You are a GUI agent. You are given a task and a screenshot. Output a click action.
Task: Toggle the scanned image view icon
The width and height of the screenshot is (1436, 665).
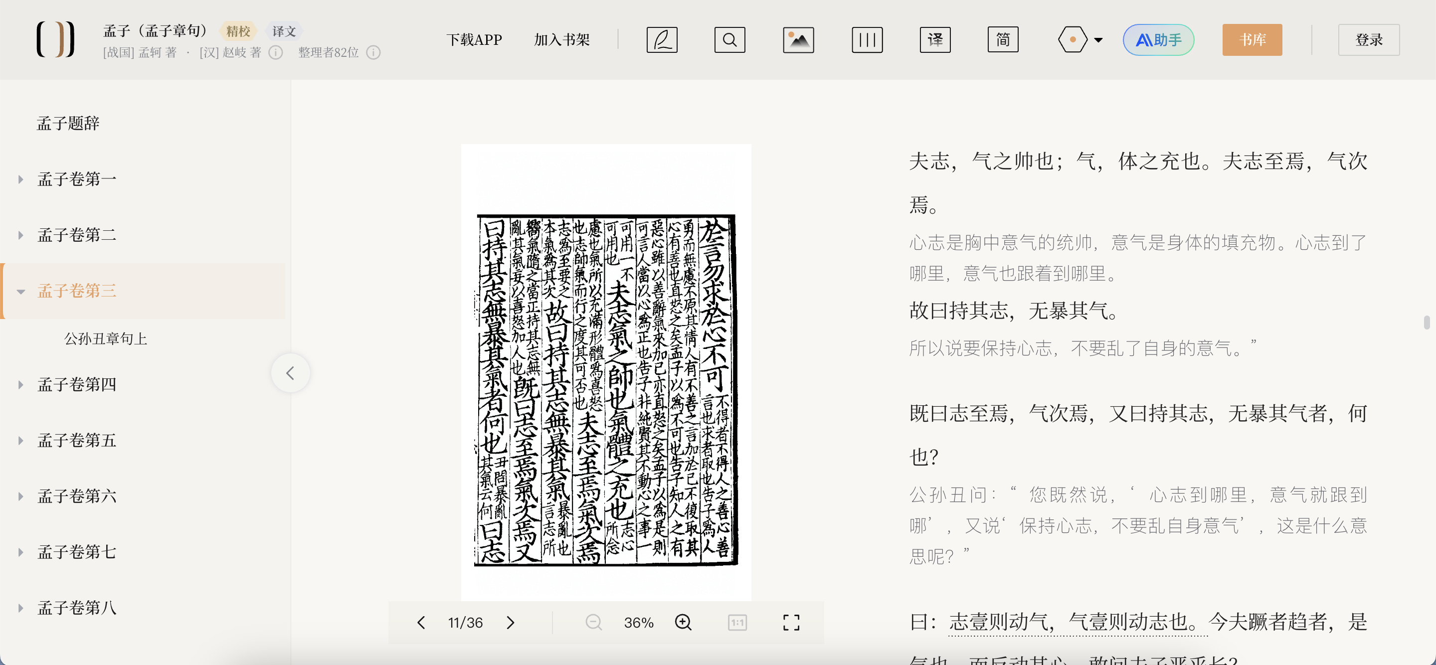pyautogui.click(x=798, y=39)
